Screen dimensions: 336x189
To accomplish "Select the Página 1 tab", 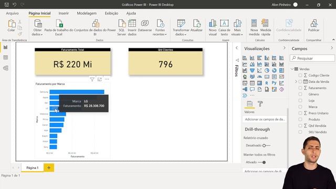I will click(33, 168).
